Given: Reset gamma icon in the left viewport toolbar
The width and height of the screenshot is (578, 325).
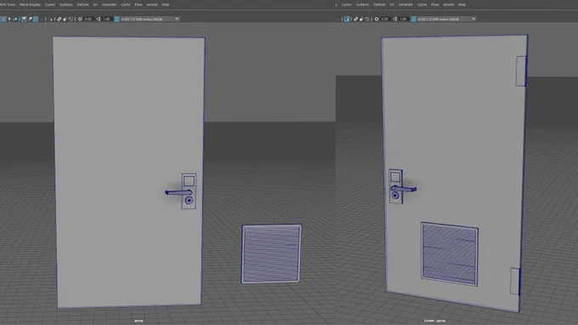Looking at the screenshot, I should click(x=99, y=19).
